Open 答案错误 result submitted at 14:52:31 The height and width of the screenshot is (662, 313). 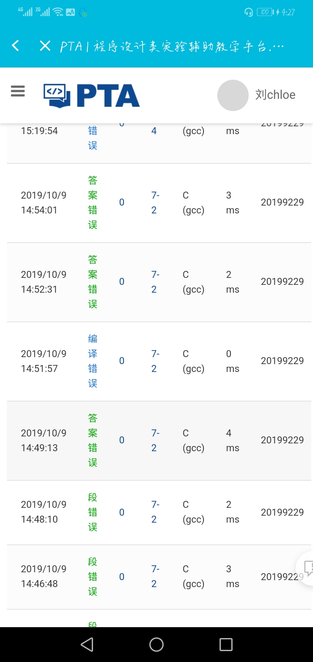93,282
